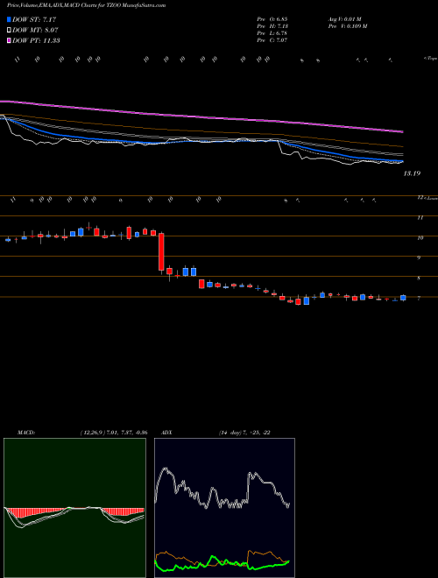Click the MACD parameters '(12,26,9) 7.01, 7.37, -0.36'
Screen dimensions: 438x578
[x=114, y=433]
